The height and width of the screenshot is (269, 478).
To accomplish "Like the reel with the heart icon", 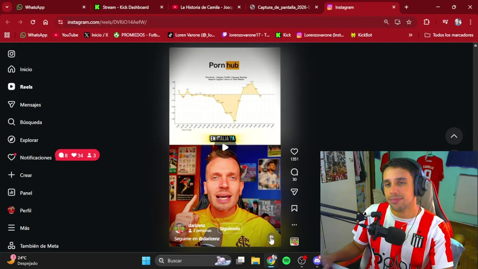I will pyautogui.click(x=294, y=152).
